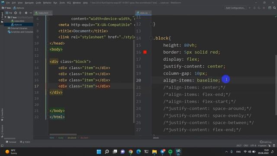Open Microsoft Edge from the taskbar
Image resolution: width=277 pixels, height=156 pixels.
[138, 152]
